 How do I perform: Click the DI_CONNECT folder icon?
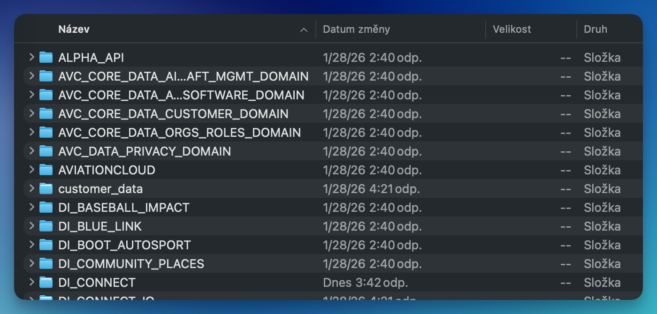[x=46, y=283]
